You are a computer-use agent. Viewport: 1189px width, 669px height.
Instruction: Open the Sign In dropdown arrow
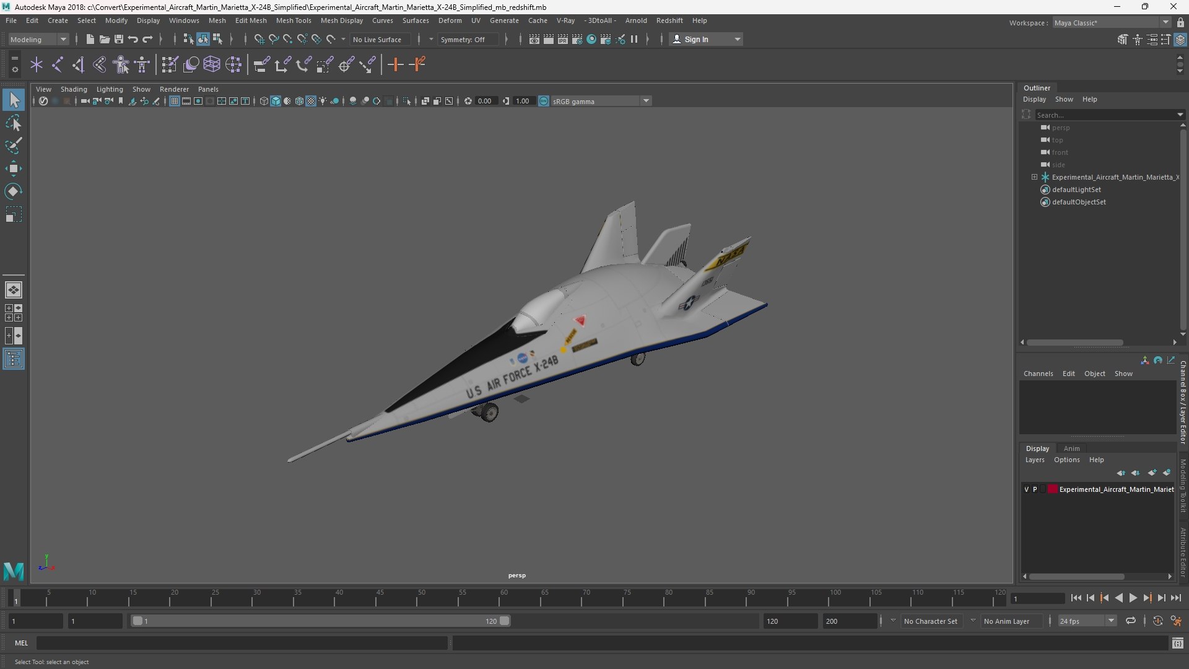click(738, 39)
